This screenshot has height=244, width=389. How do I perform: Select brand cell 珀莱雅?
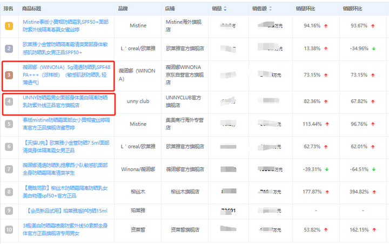pyautogui.click(x=138, y=211)
